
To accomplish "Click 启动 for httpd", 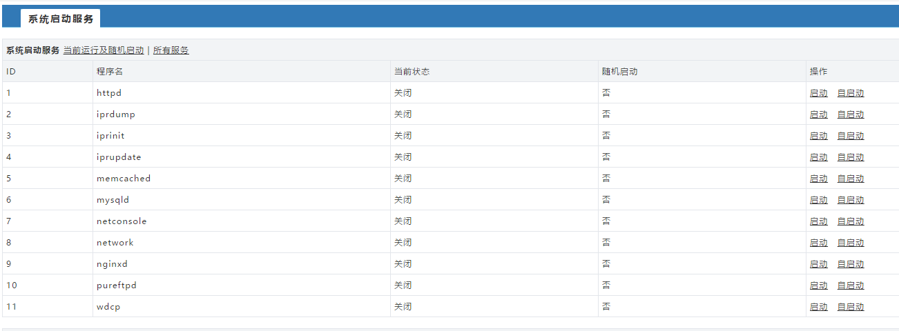I will (x=819, y=93).
